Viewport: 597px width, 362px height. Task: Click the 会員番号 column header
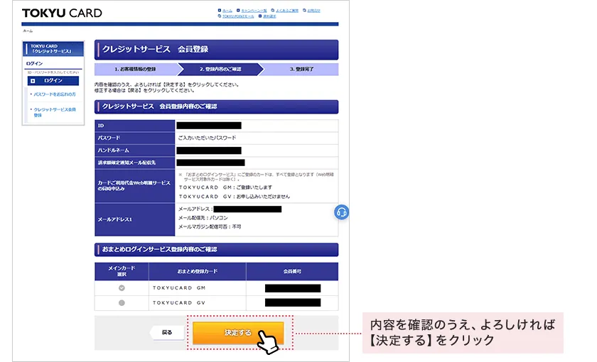click(292, 271)
